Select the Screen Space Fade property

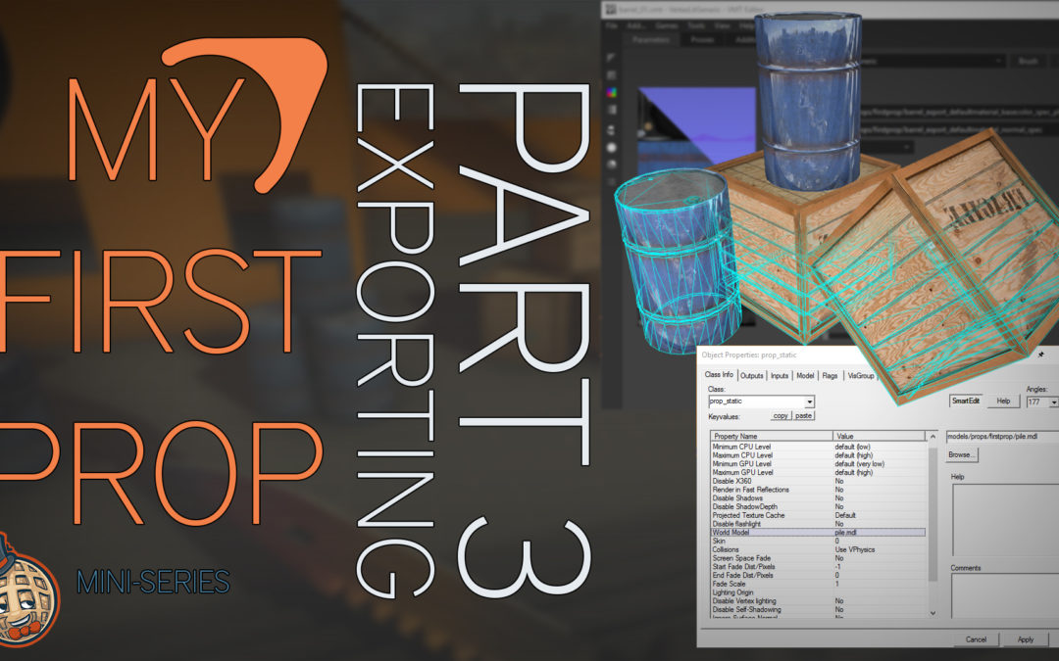[x=818, y=558]
